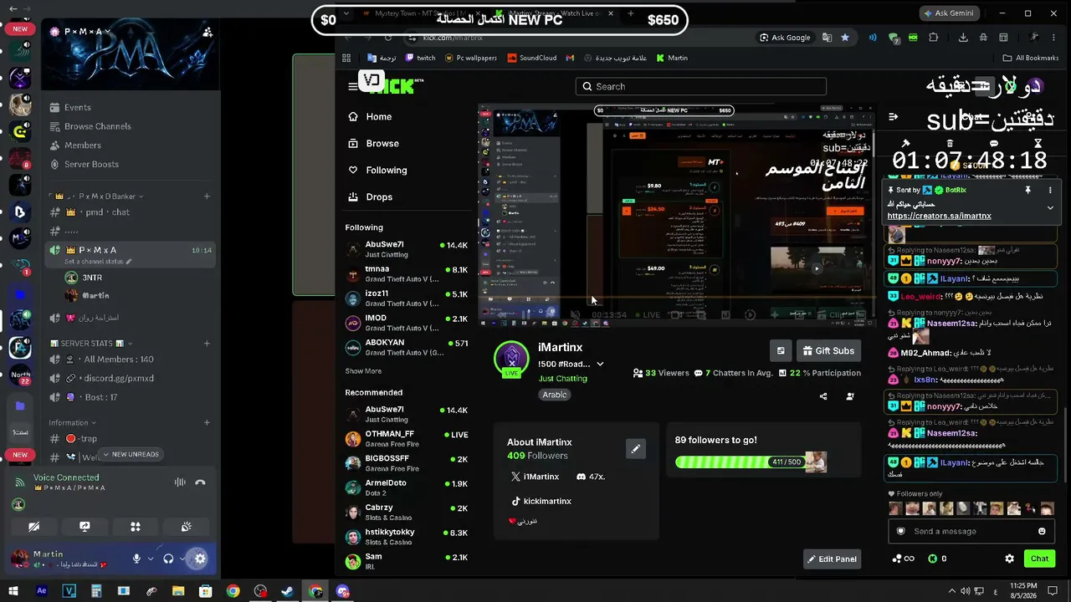The width and height of the screenshot is (1071, 602).
Task: Open BIGBOSSFF recommended channel
Action: [x=407, y=463]
